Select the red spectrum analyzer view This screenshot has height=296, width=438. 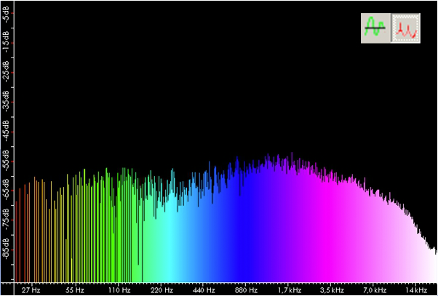(406, 29)
